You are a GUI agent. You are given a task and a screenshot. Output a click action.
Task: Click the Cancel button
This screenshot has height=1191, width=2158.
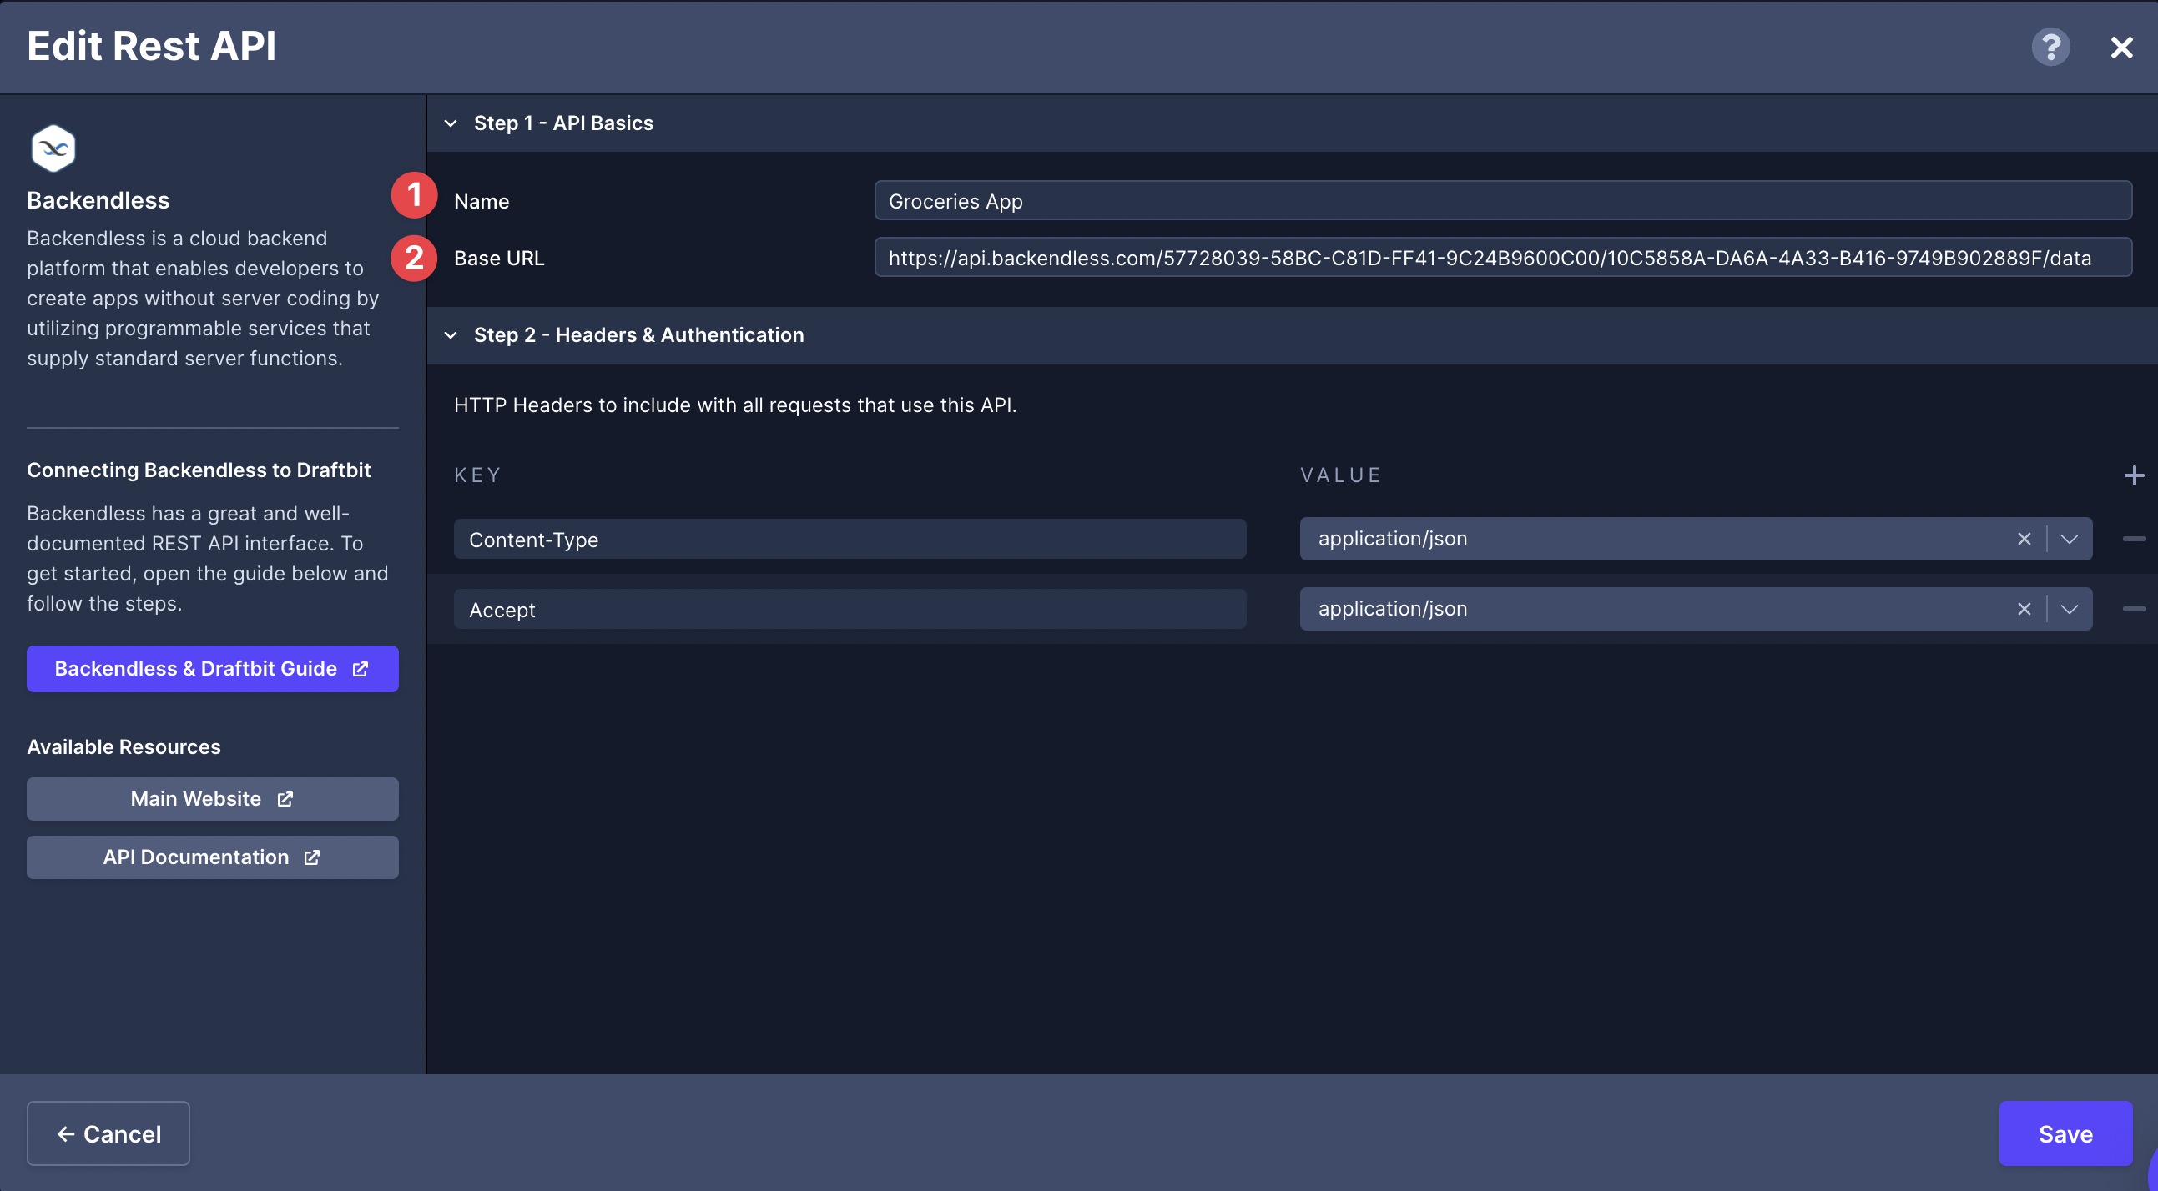coord(108,1134)
